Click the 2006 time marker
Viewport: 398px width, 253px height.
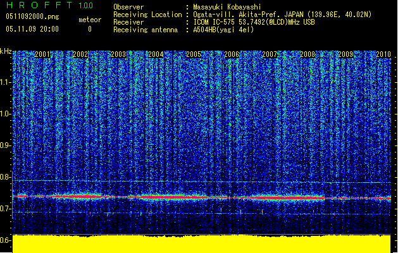[x=232, y=54]
